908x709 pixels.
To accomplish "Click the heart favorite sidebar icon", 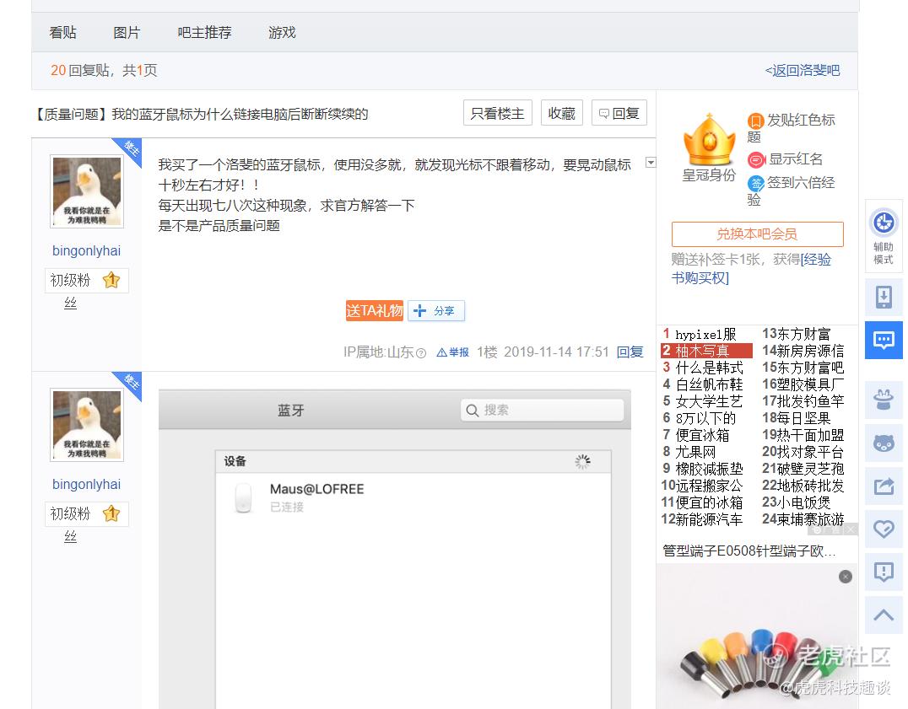I will point(884,529).
